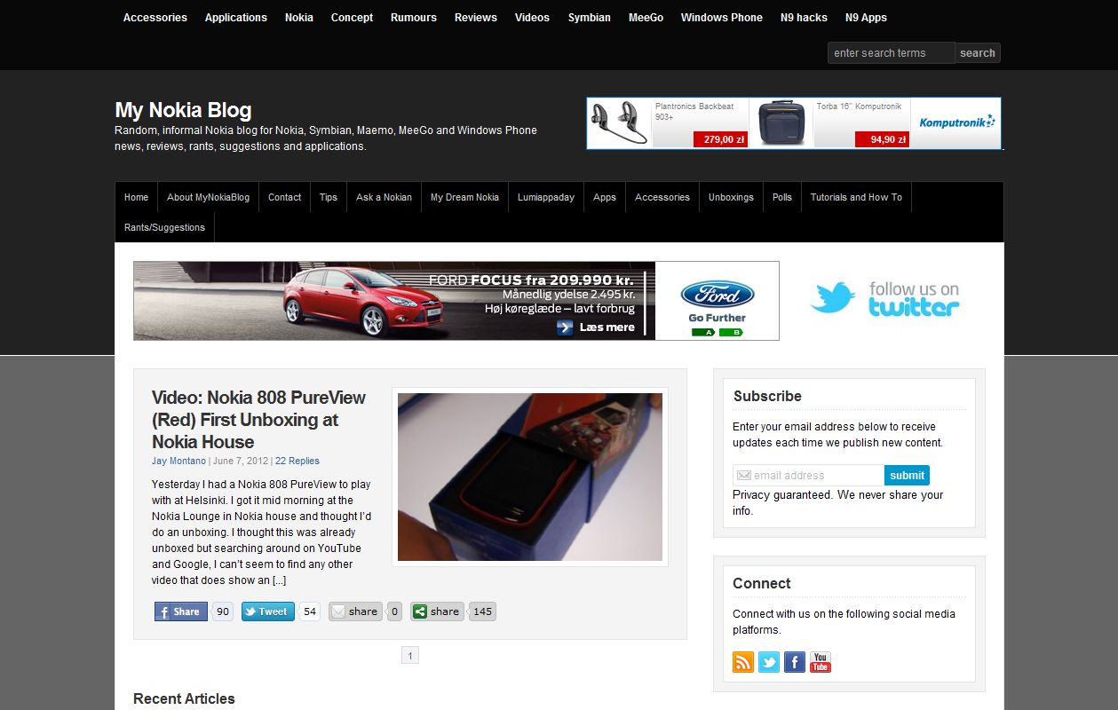The height and width of the screenshot is (710, 1118).
Task: Open the Accessories tab in lower navigation
Action: (x=662, y=197)
